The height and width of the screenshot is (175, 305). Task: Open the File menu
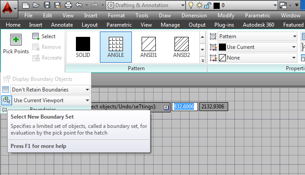point(28,16)
